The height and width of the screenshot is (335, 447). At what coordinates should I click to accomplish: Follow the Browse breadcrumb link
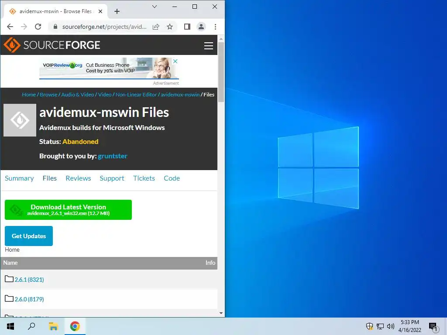48,95
